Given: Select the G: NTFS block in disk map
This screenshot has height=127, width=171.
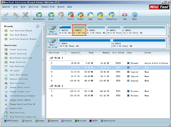Looking at the screenshot, I should point(144,30).
